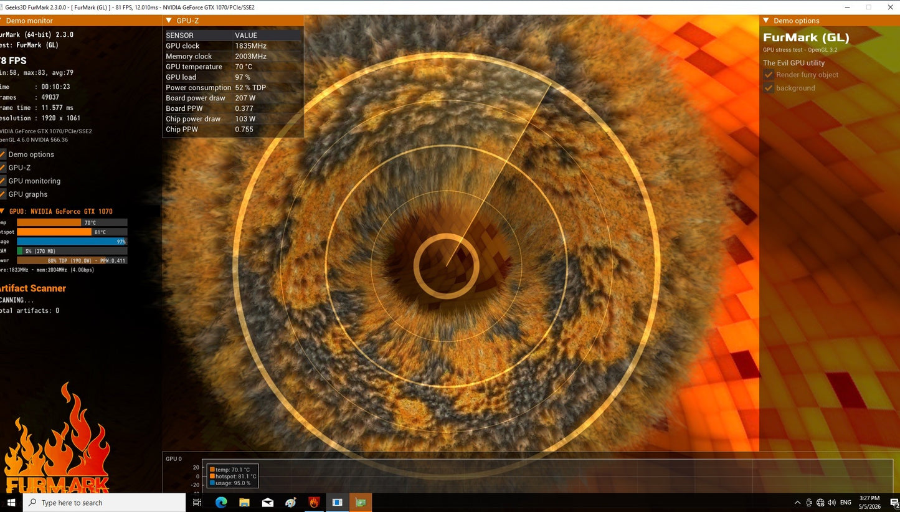
Task: Click the GPU temperature row in GPU-Z
Action: coord(233,67)
